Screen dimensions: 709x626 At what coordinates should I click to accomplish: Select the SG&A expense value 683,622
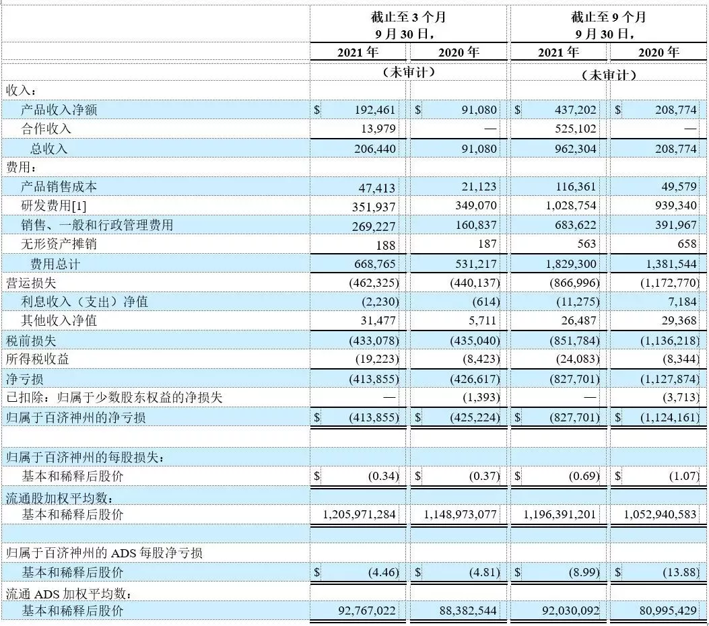point(576,225)
